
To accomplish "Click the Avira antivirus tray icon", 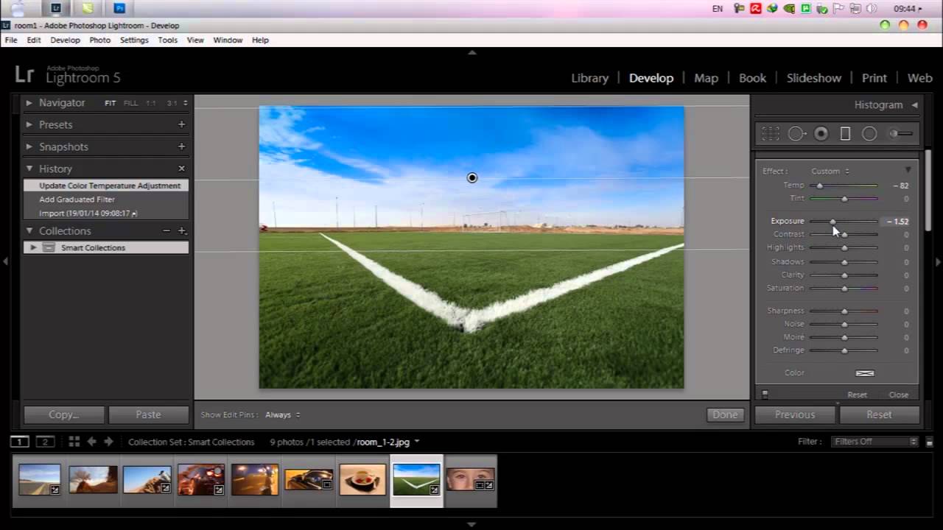I will pyautogui.click(x=756, y=9).
